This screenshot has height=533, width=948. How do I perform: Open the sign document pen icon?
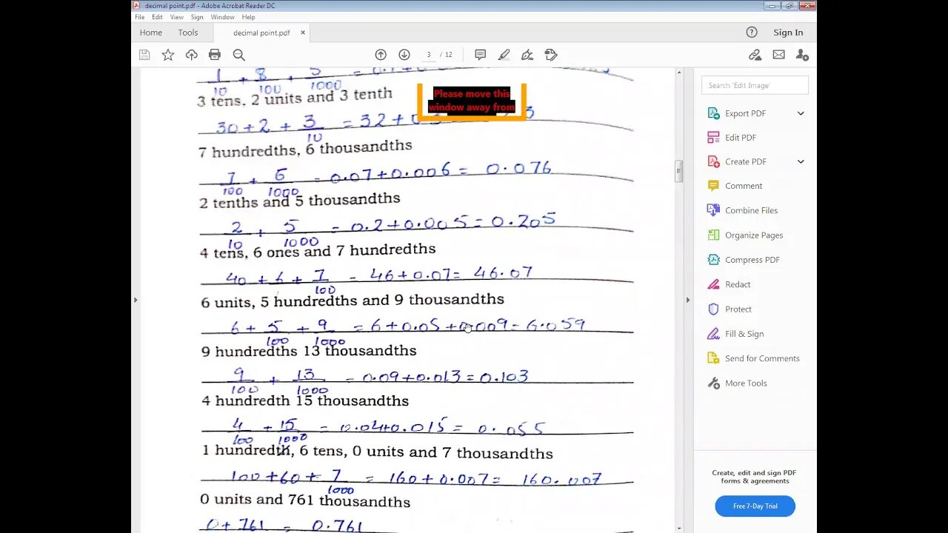click(527, 55)
